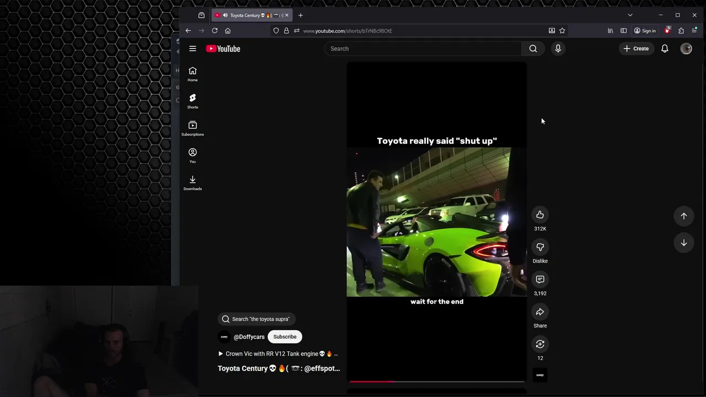The width and height of the screenshot is (706, 397).
Task: Go to previous short with up arrow
Action: click(x=683, y=216)
